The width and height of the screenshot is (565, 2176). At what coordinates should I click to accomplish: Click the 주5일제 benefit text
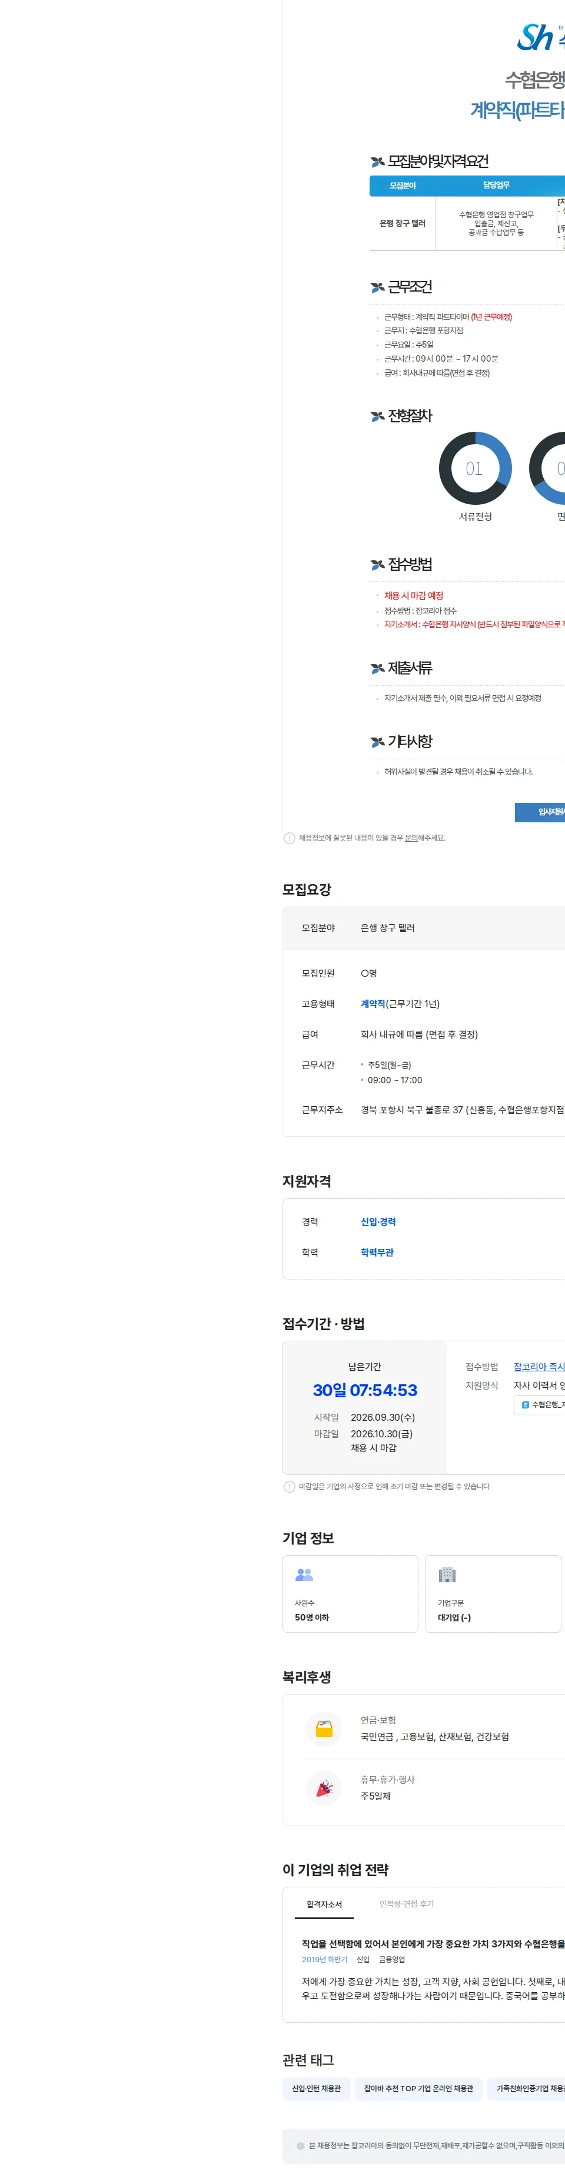376,1795
